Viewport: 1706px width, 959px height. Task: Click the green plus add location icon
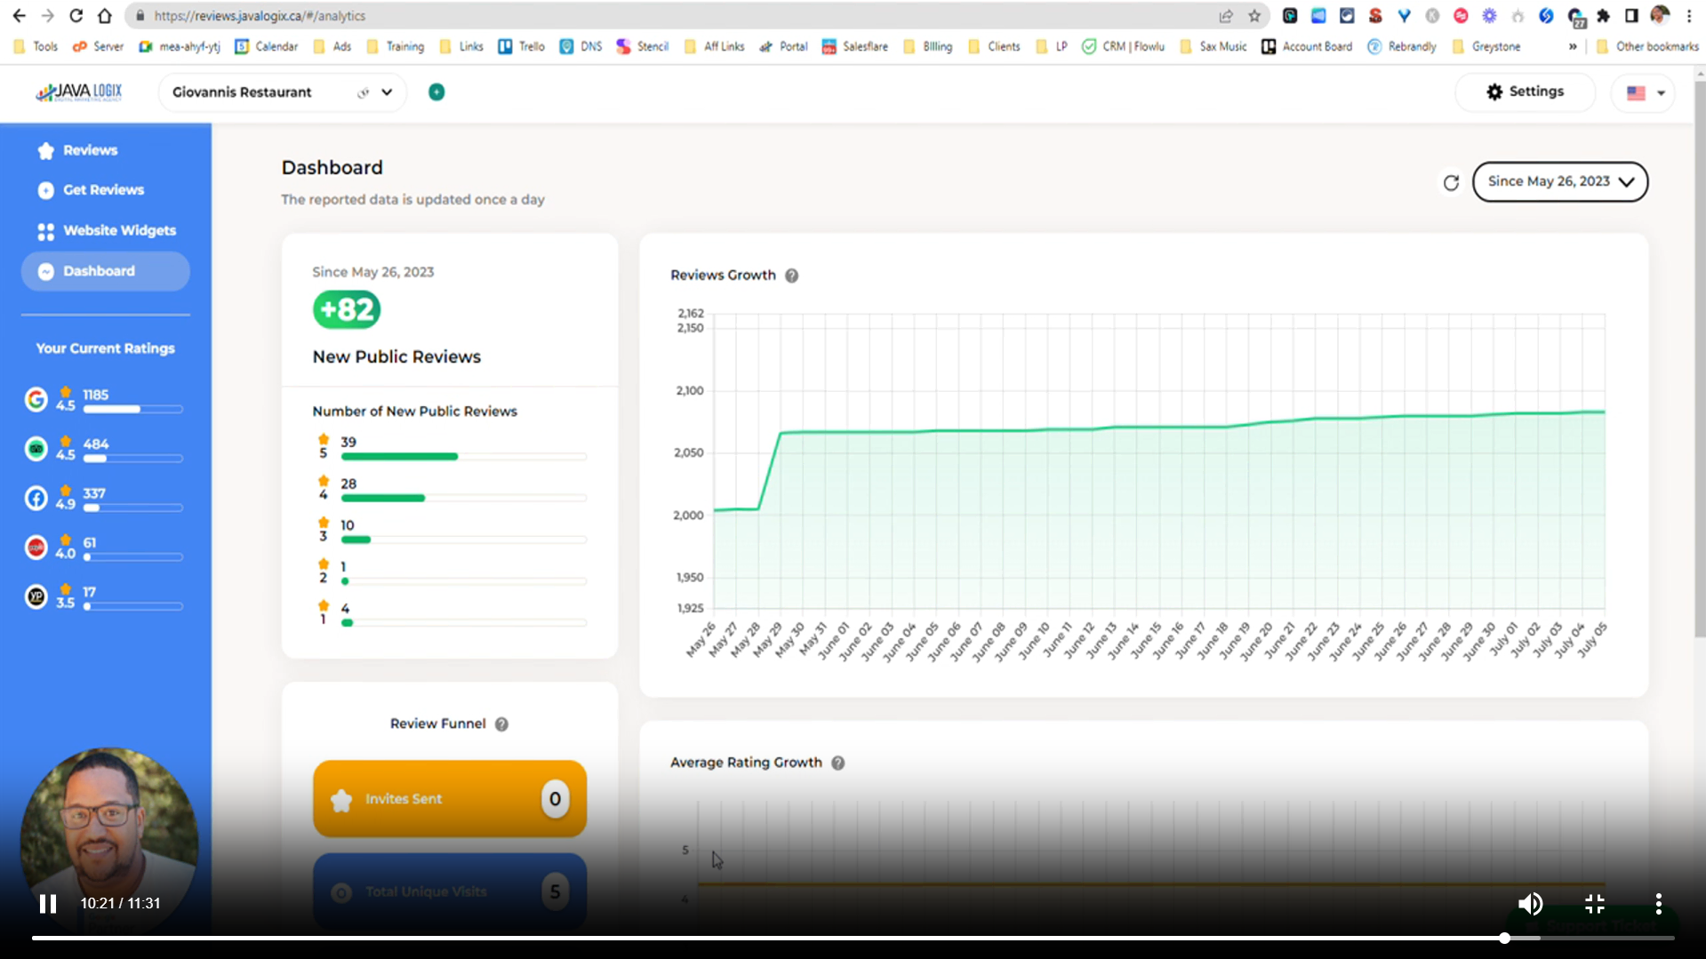point(437,92)
